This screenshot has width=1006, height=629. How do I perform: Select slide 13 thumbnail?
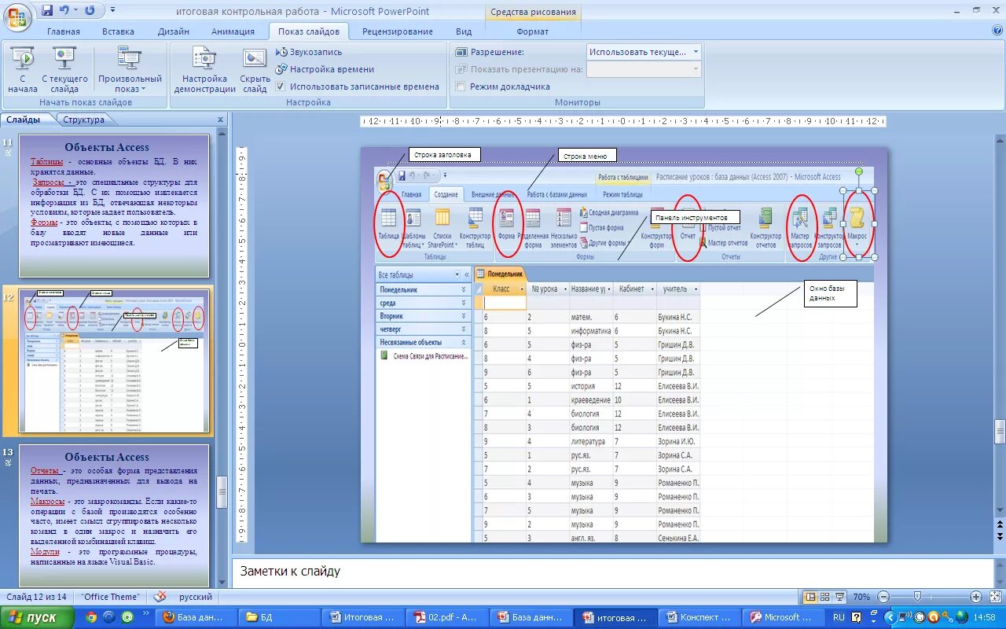(x=114, y=516)
